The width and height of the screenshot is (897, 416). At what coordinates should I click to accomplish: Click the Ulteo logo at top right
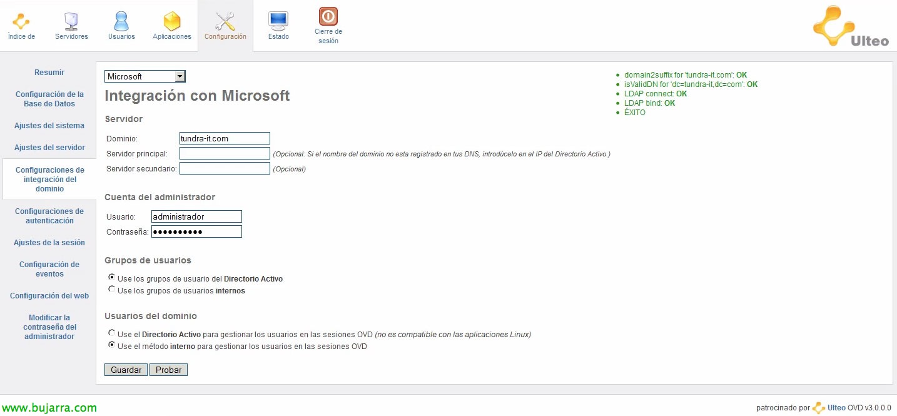pos(851,26)
